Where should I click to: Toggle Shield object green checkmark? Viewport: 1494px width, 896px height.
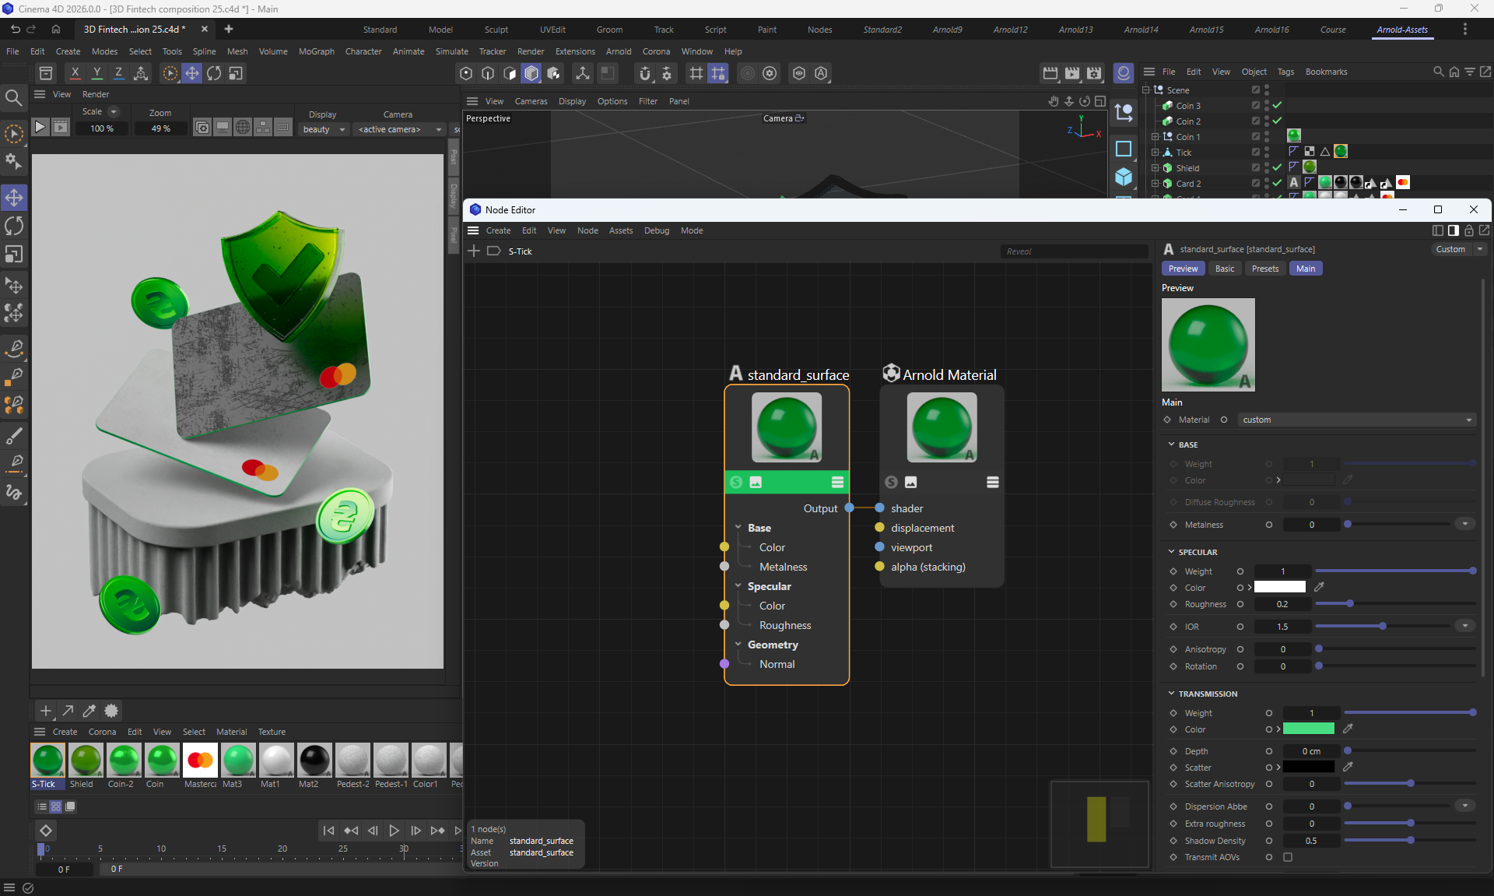pos(1277,167)
